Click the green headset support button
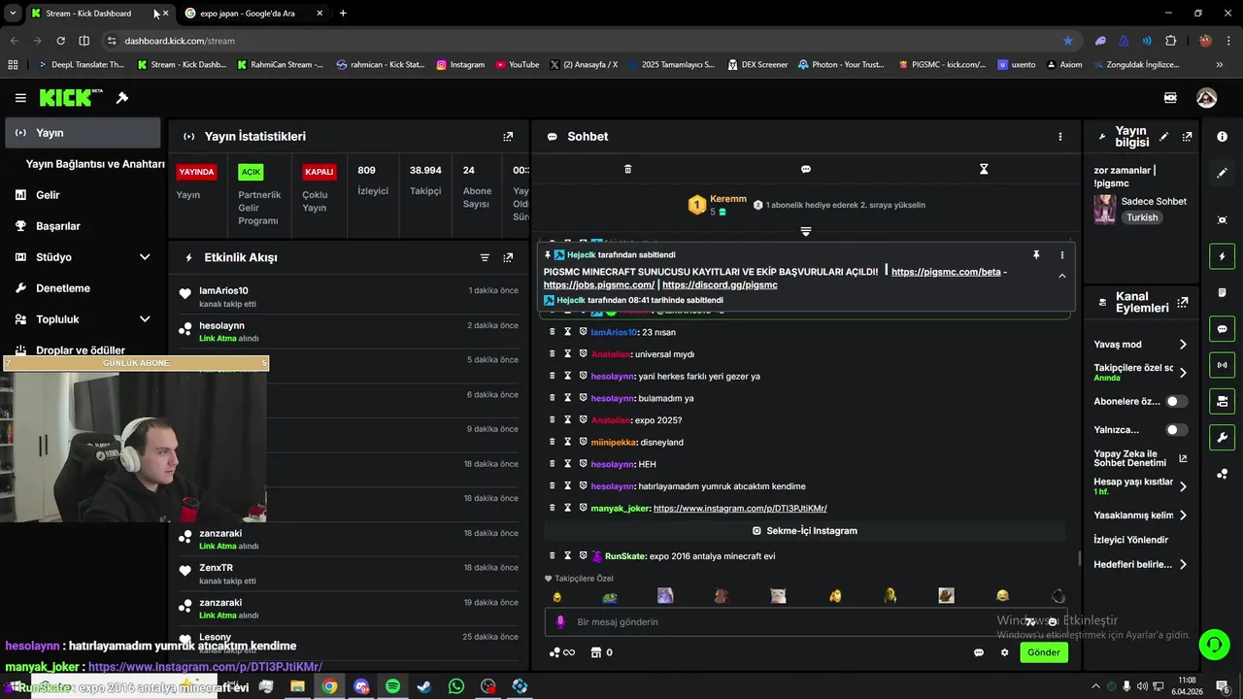Screen dimensions: 1243x699 click(1214, 644)
